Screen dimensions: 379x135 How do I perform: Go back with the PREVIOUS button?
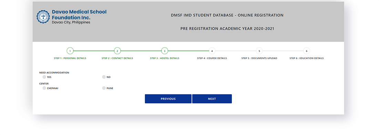pyautogui.click(x=168, y=99)
